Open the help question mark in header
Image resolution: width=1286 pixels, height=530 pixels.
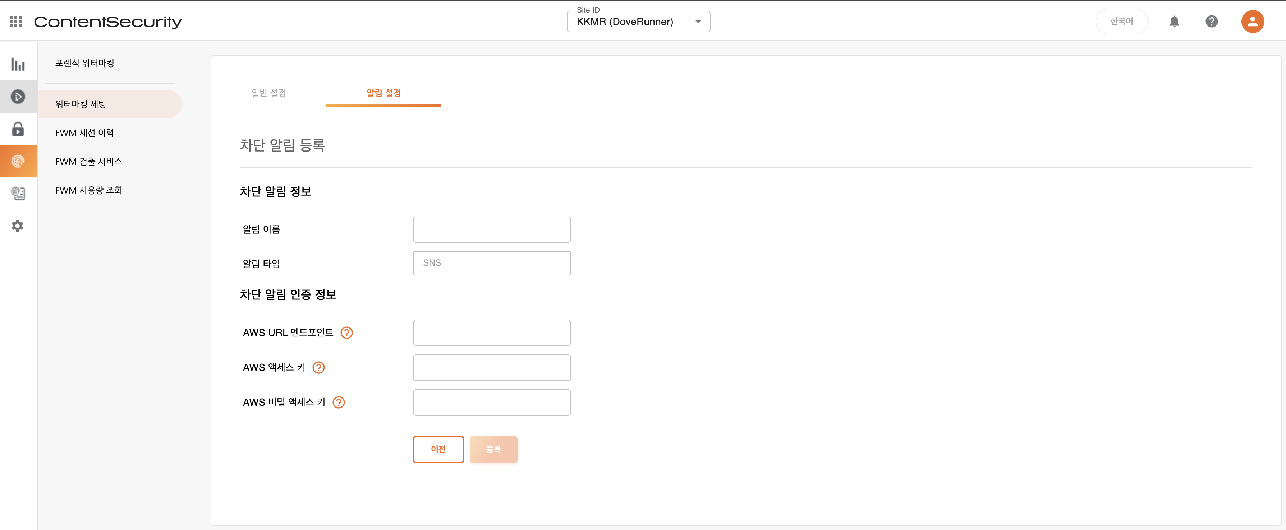(x=1211, y=22)
